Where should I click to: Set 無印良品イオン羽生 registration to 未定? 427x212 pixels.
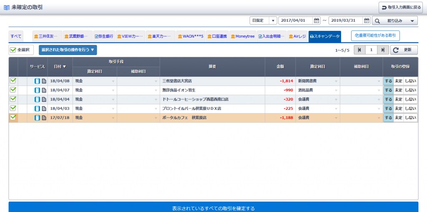tap(398, 90)
